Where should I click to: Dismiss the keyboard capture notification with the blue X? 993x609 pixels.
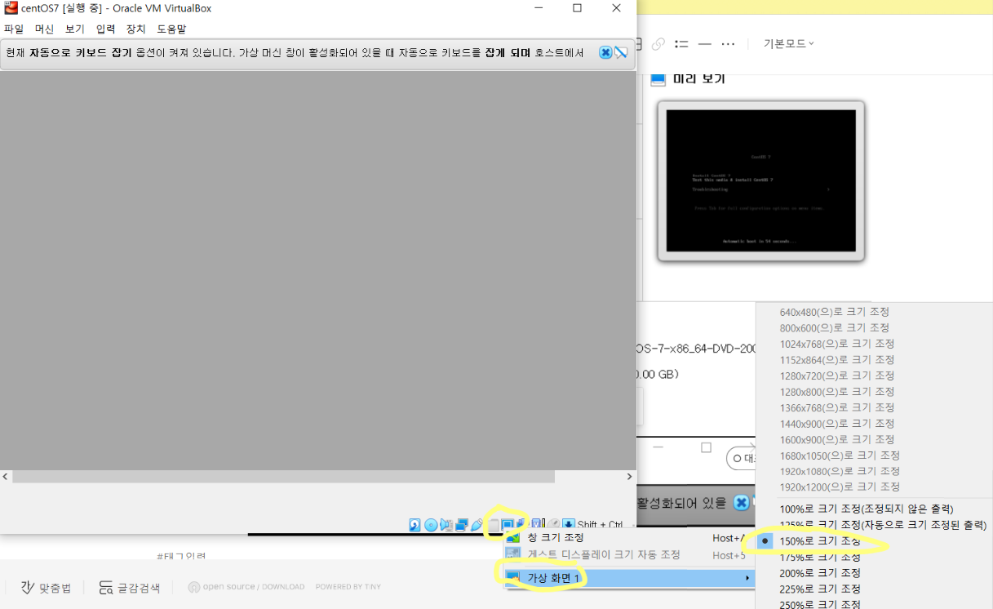(605, 52)
